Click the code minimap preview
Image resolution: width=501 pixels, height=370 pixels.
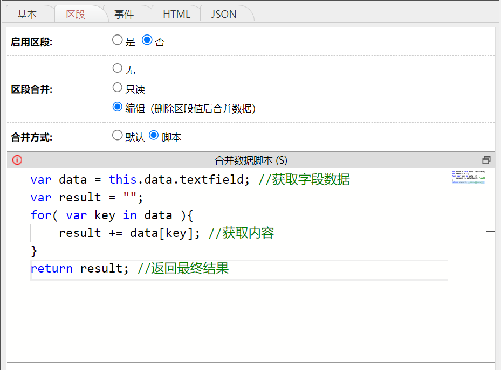(x=468, y=177)
